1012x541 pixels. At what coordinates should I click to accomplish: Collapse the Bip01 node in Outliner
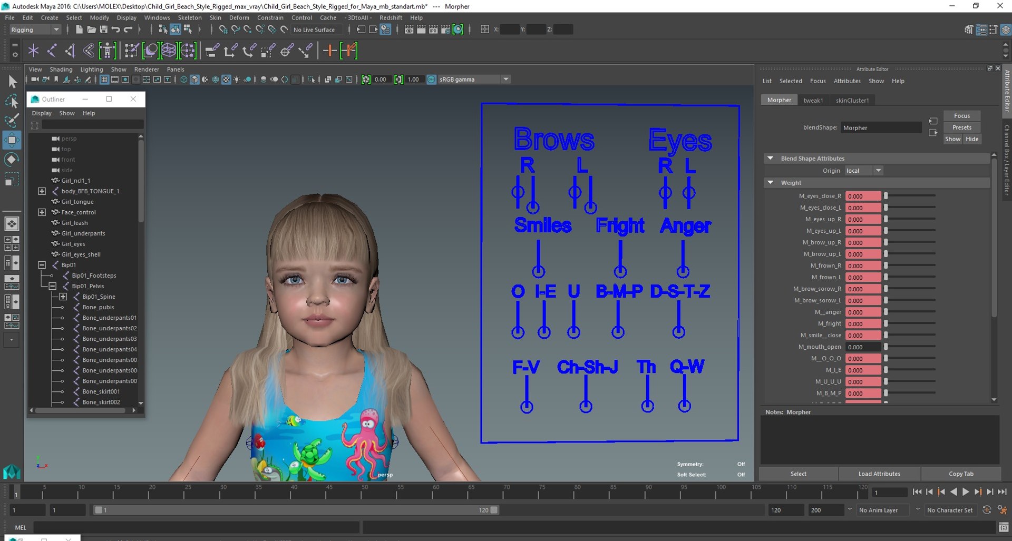(x=42, y=265)
